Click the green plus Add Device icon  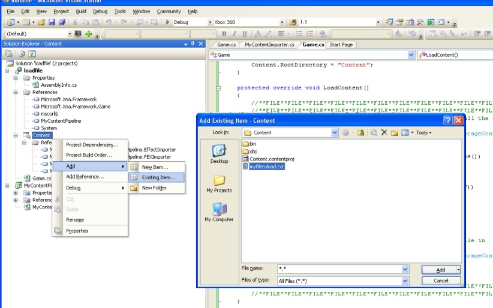(x=89, y=34)
